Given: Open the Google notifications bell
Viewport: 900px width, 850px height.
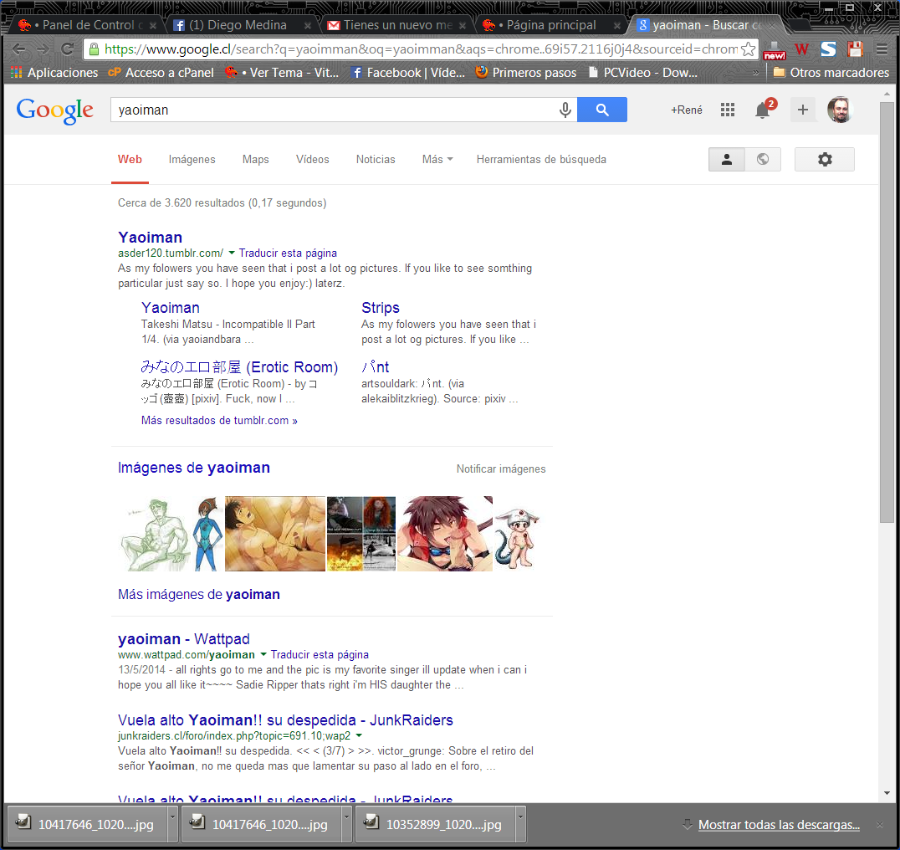Looking at the screenshot, I should (762, 110).
